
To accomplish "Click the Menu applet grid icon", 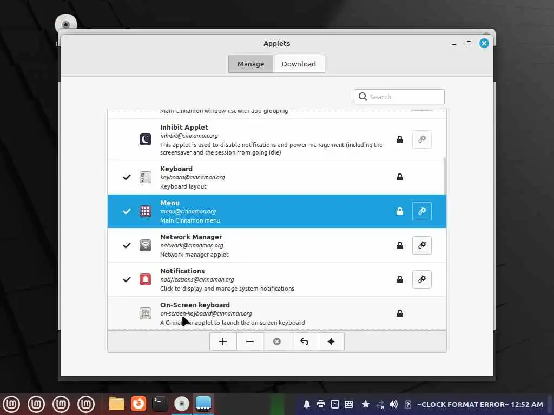I will coord(145,211).
